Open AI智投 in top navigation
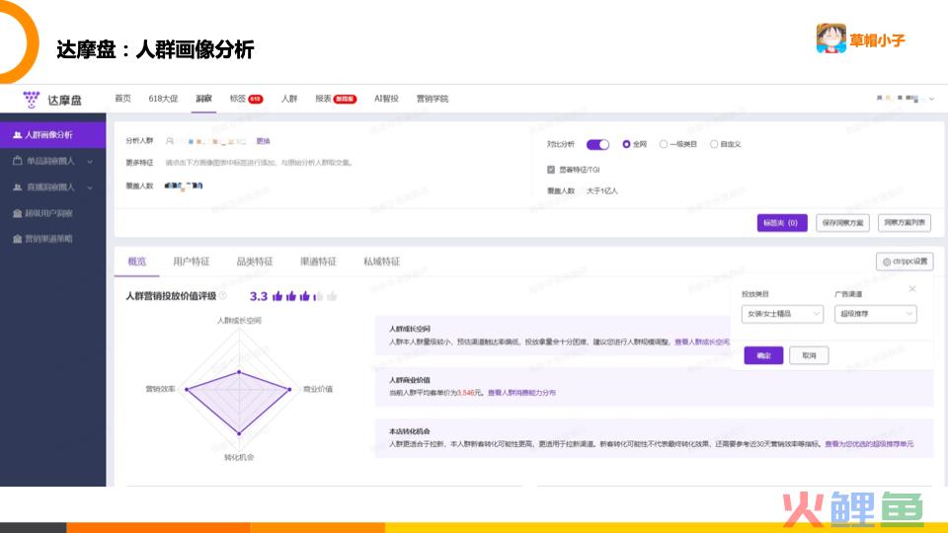Image resolution: width=948 pixels, height=533 pixels. point(386,99)
